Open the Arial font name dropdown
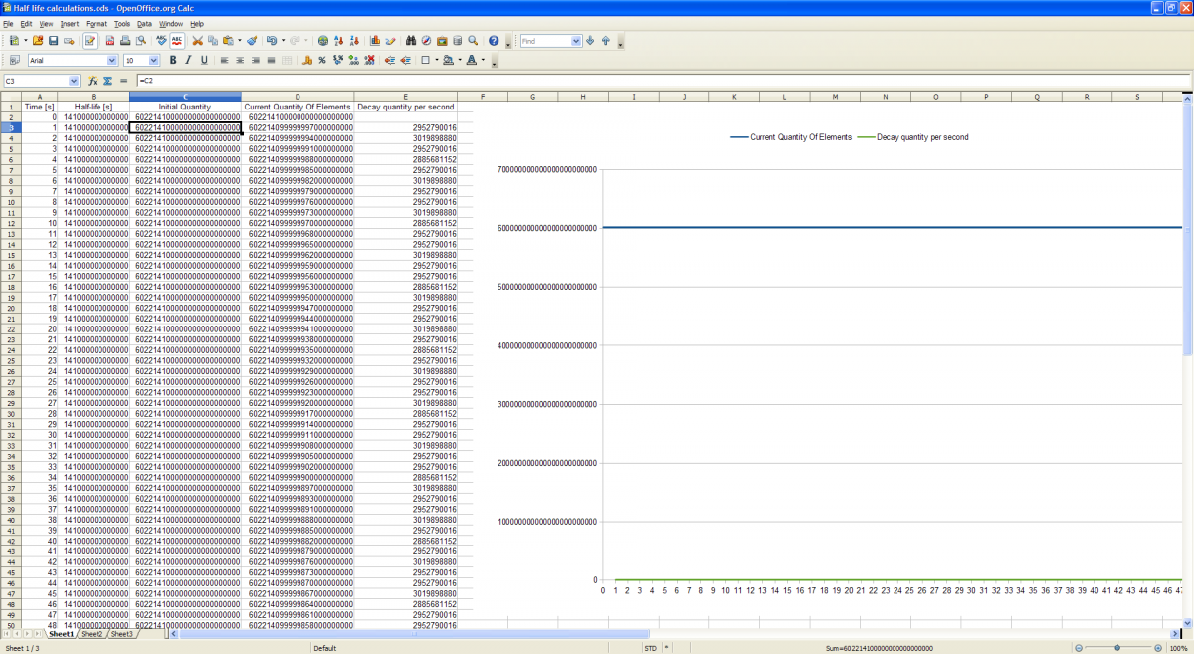Viewport: 1194px width, 654px height. click(x=111, y=61)
